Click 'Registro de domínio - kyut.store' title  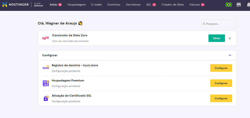point(75,65)
